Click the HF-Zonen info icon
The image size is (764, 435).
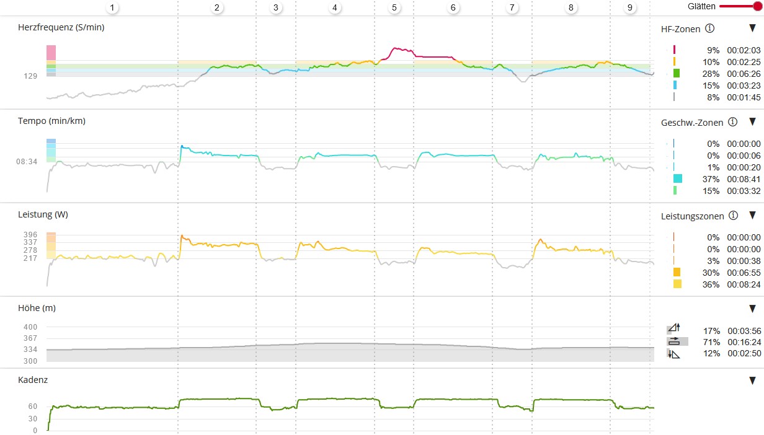tap(710, 29)
